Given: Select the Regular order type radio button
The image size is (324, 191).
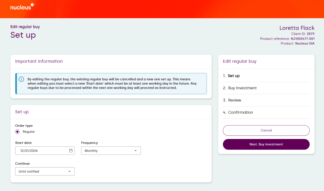Looking at the screenshot, I should 18,132.
